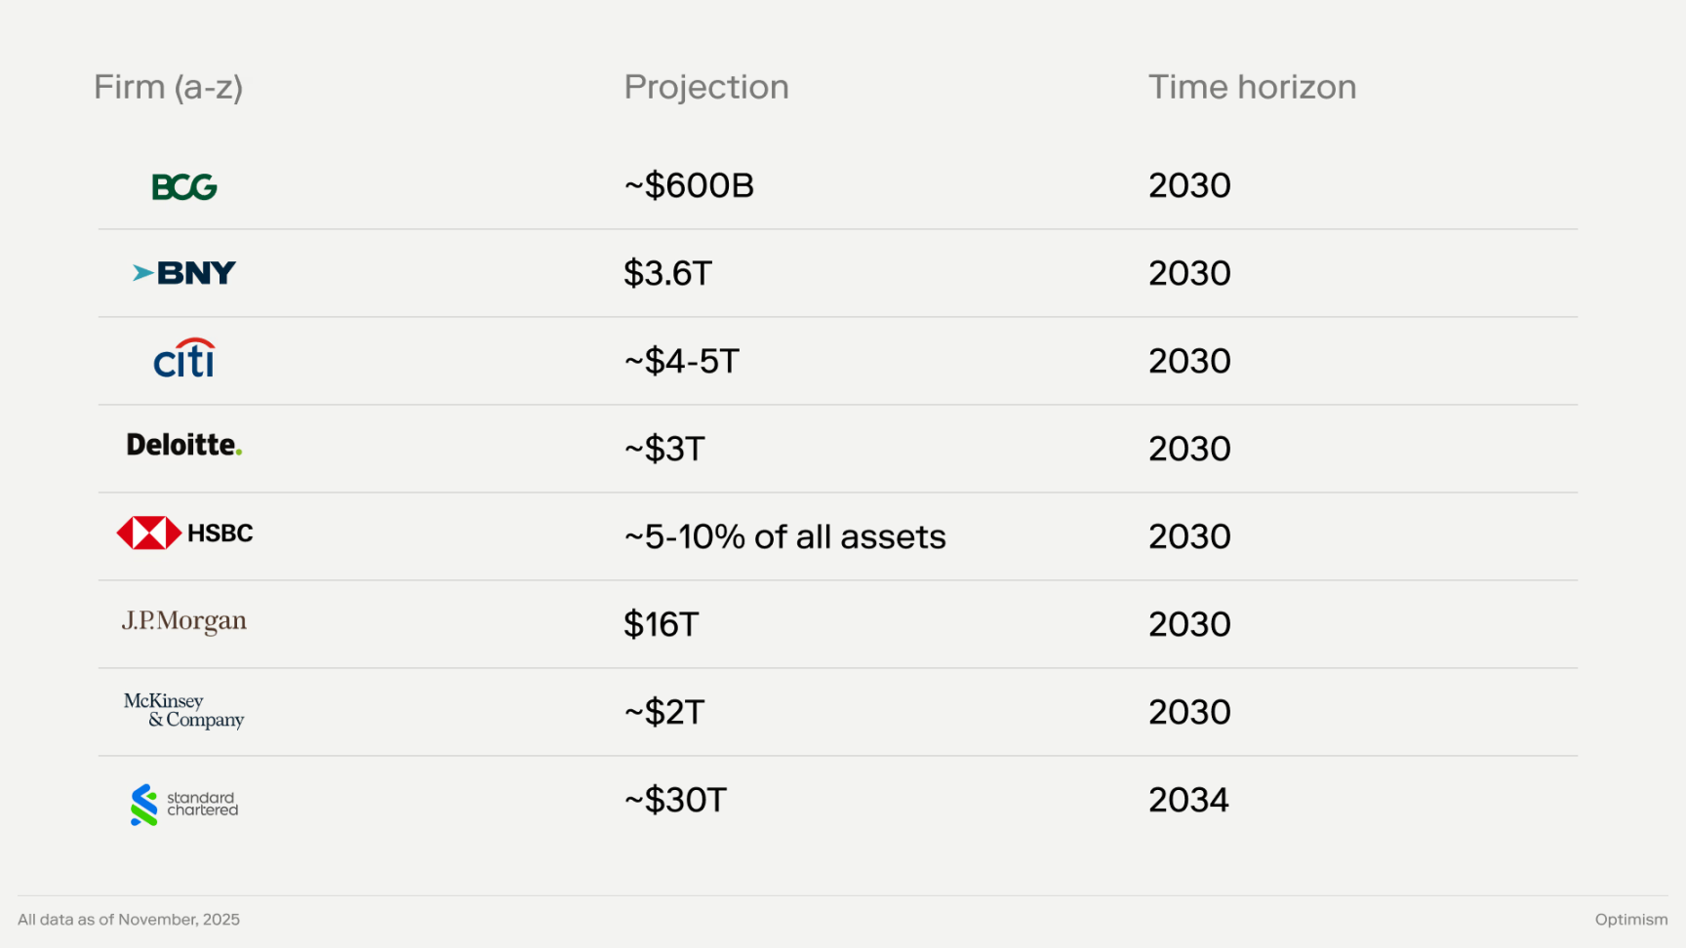
Task: Select the $3.6T projection for BNY
Action: (668, 274)
